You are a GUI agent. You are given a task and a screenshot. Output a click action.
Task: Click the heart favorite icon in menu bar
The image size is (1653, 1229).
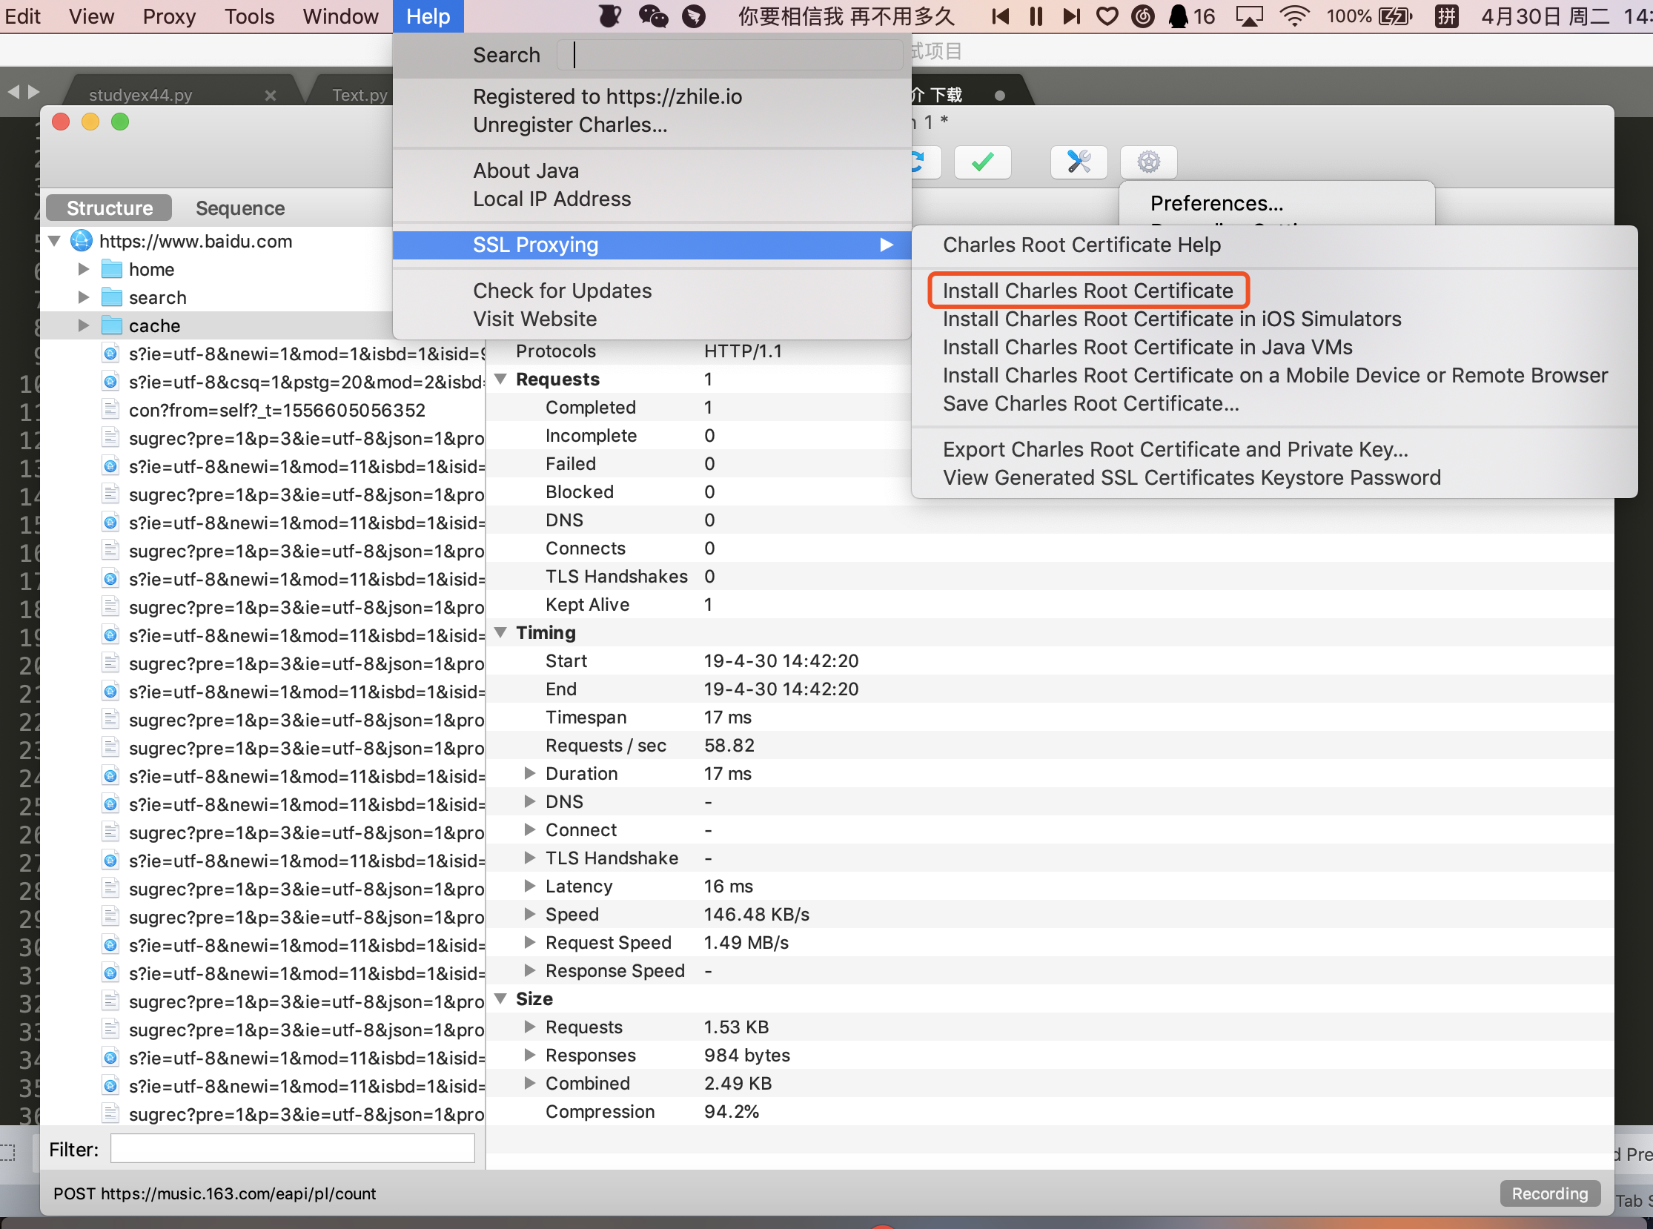(x=1107, y=16)
